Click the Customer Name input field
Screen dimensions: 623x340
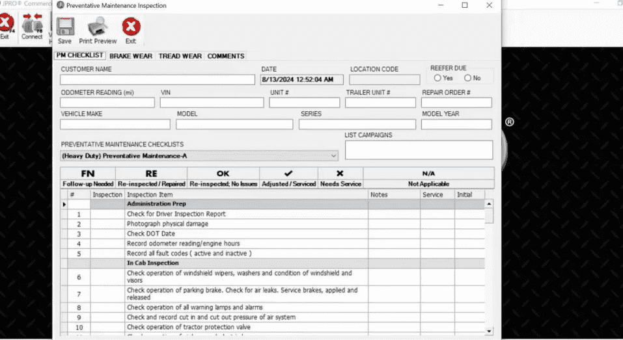point(158,80)
